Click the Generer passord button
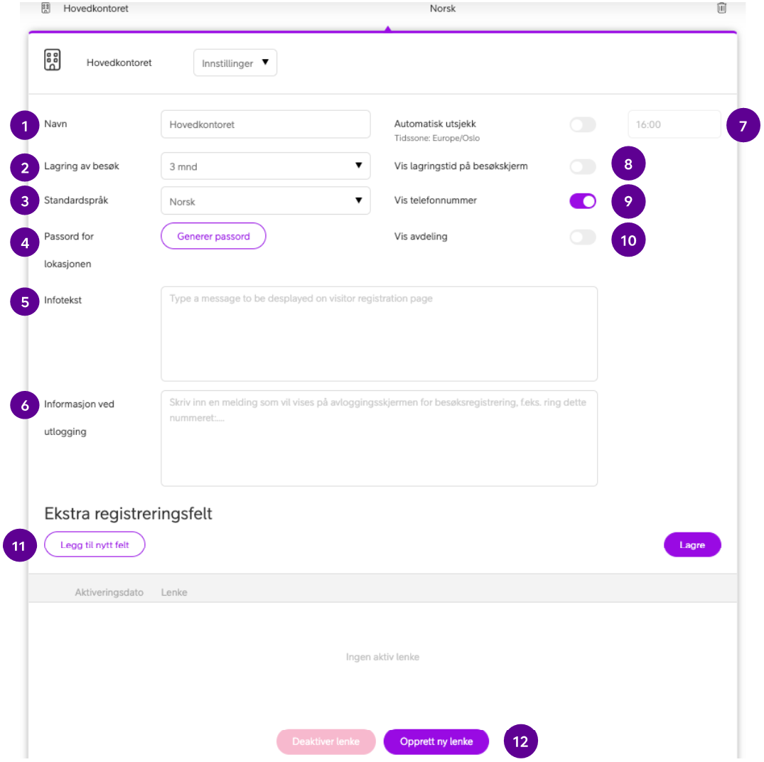The image size is (764, 762). (213, 236)
